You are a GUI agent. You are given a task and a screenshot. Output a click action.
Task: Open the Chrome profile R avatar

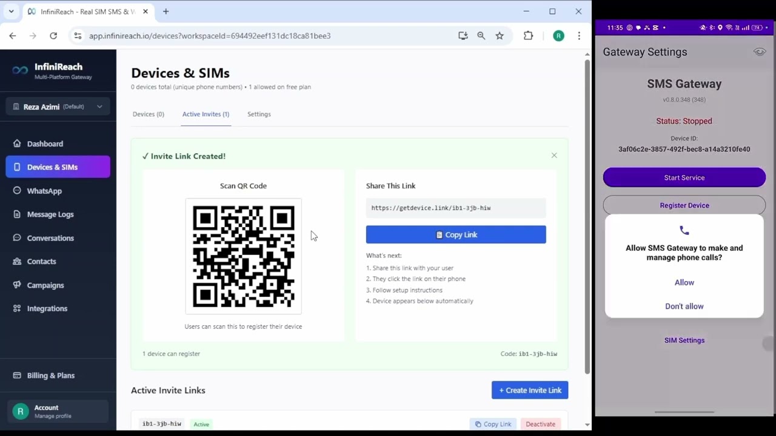coord(559,36)
